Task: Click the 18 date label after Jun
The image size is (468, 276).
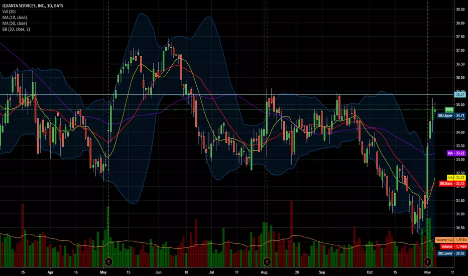Action: pyautogui.click(x=186, y=272)
